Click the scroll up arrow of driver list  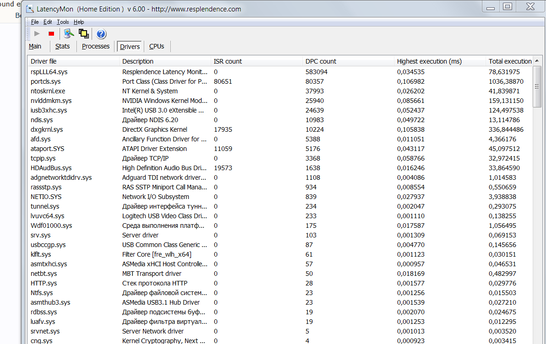coord(537,61)
